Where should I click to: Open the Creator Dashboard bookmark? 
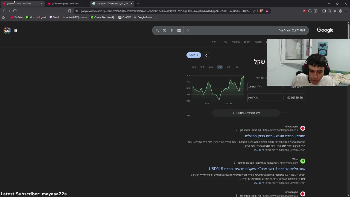(103, 17)
